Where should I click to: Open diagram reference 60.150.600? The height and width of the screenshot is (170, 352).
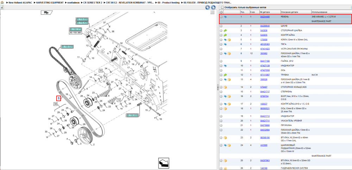pos(132,115)
